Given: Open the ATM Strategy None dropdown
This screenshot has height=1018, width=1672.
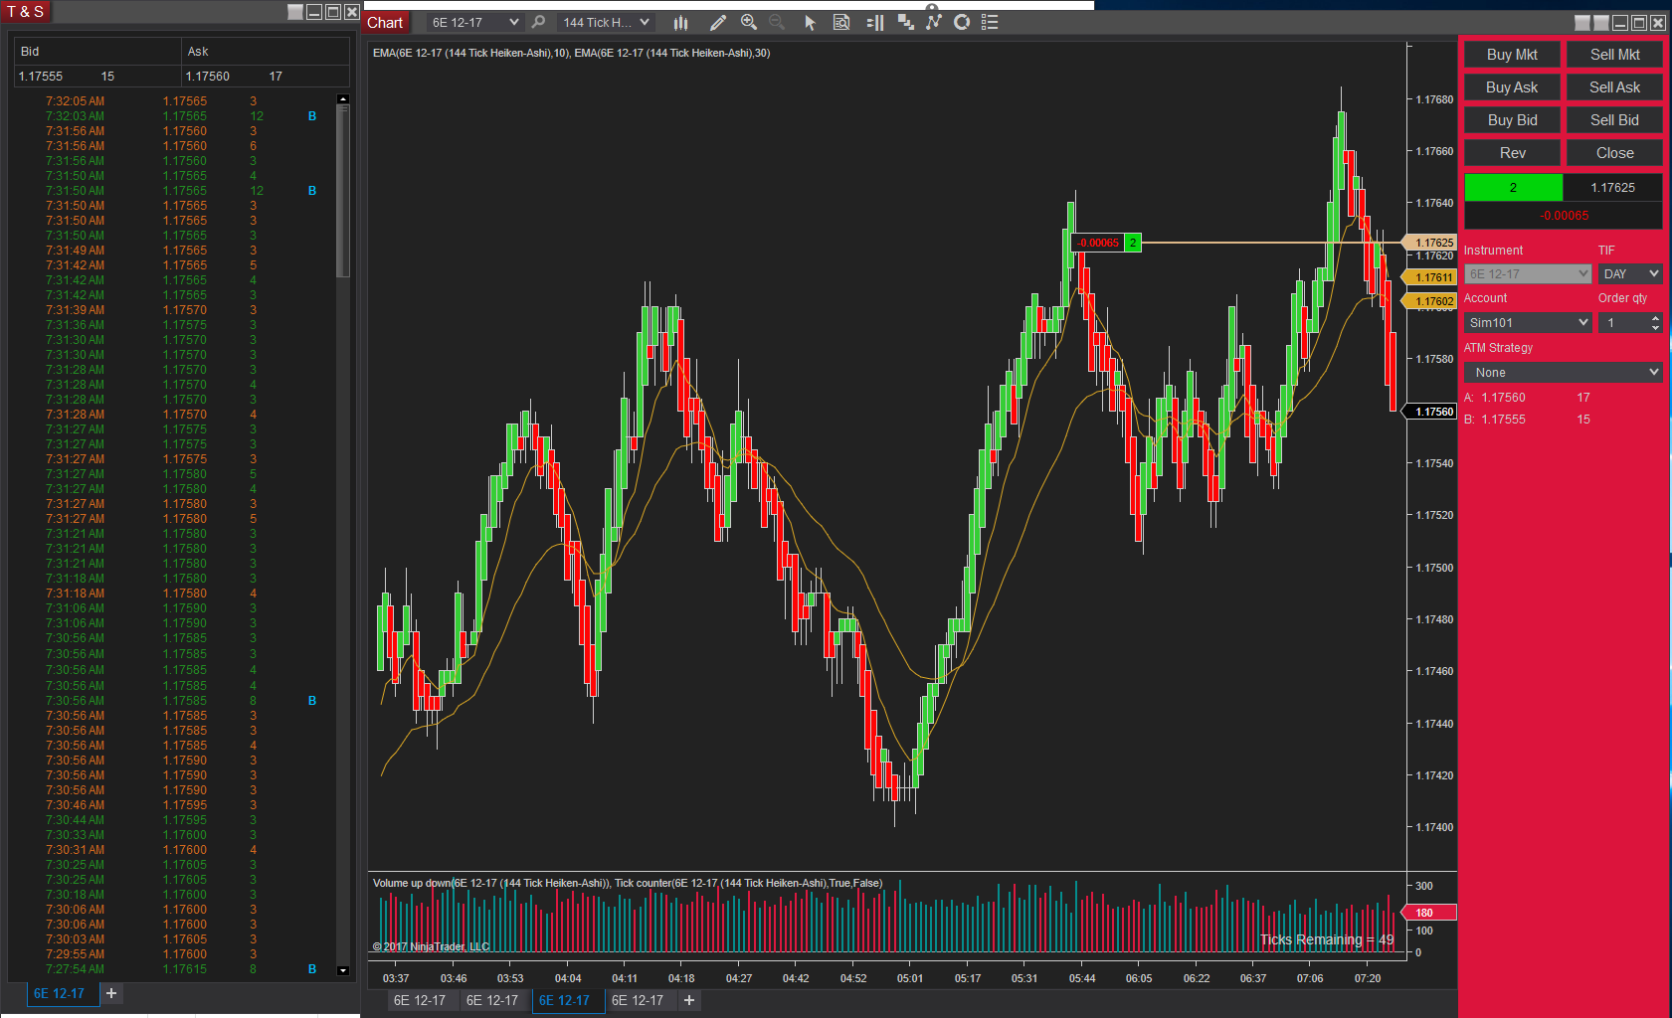Looking at the screenshot, I should (1563, 372).
